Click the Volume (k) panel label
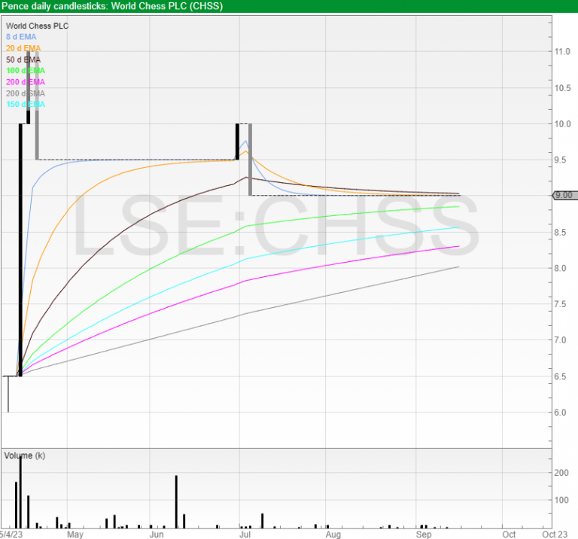578x539 pixels. (25, 456)
